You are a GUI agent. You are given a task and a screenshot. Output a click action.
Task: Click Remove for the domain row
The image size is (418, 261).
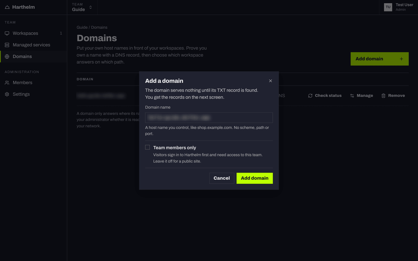tap(393, 96)
